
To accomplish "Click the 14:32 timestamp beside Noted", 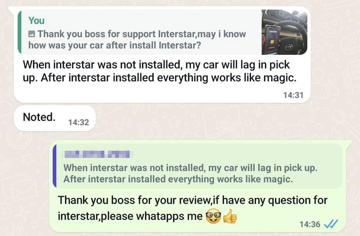I will [78, 122].
